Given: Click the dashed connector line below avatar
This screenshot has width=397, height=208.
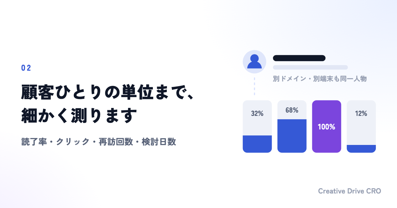Looking at the screenshot, I should (x=254, y=87).
